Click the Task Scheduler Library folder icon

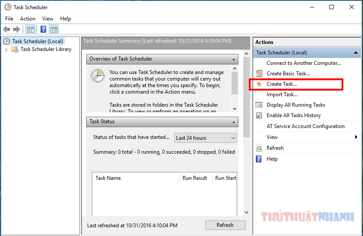point(15,49)
